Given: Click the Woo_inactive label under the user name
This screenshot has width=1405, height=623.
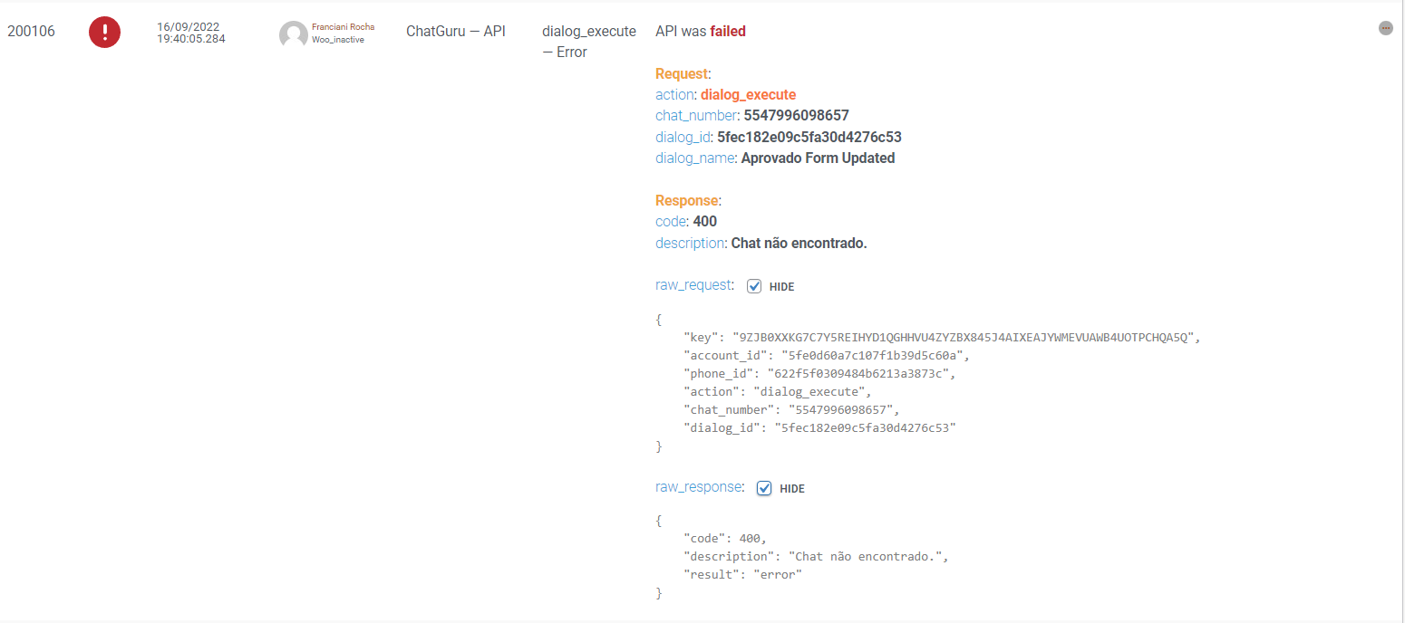Looking at the screenshot, I should [338, 40].
